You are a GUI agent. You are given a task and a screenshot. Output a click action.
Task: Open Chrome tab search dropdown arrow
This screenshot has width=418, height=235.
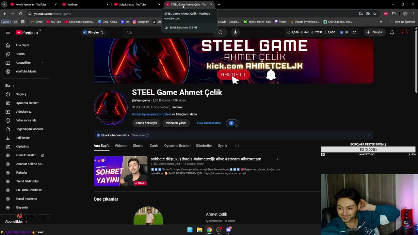click(x=4, y=5)
